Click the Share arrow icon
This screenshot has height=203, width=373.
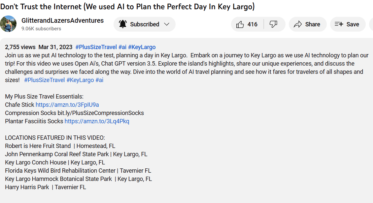click(x=298, y=24)
